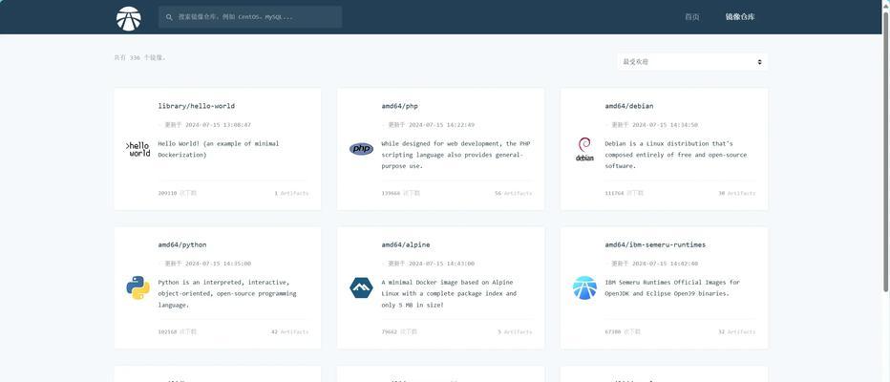Click the php update time 14:22:49

click(431, 125)
